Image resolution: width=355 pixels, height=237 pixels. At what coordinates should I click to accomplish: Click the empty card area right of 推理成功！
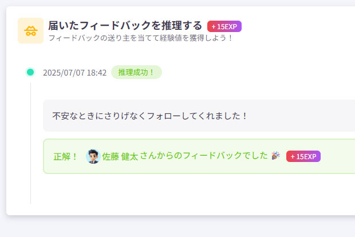tap(258, 72)
